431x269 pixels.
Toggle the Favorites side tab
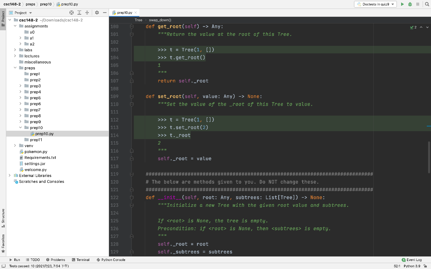point(3,243)
